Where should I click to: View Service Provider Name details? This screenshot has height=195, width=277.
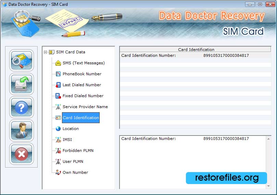(x=85, y=107)
